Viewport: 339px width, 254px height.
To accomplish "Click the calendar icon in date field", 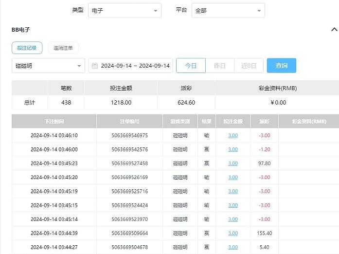I will (x=95, y=66).
